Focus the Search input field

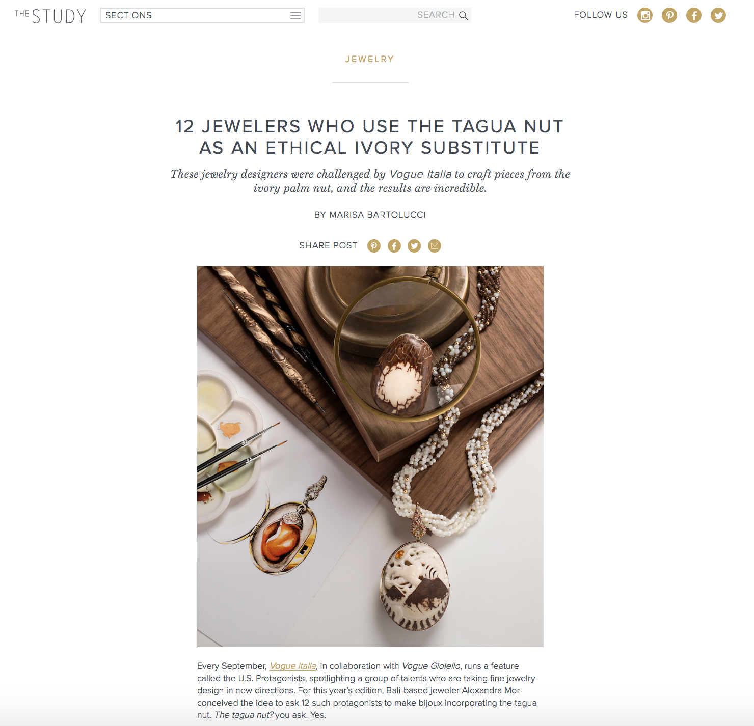[x=395, y=15]
